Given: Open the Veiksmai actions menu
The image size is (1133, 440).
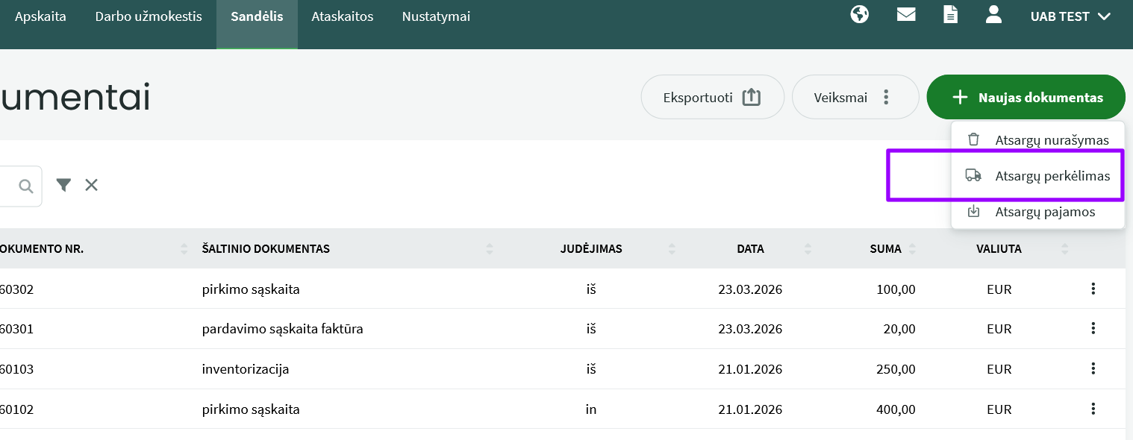Looking at the screenshot, I should [x=855, y=97].
